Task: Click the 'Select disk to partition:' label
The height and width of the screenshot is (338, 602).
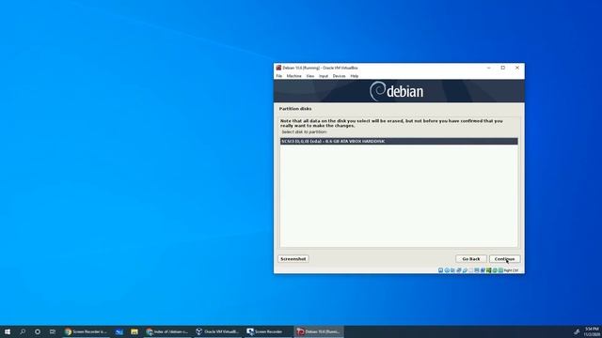Action: point(305,131)
